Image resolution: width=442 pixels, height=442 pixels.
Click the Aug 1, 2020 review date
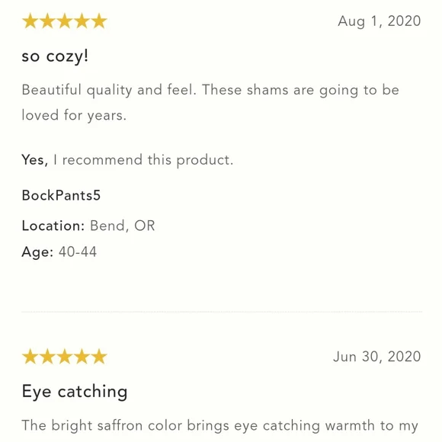pyautogui.click(x=380, y=21)
